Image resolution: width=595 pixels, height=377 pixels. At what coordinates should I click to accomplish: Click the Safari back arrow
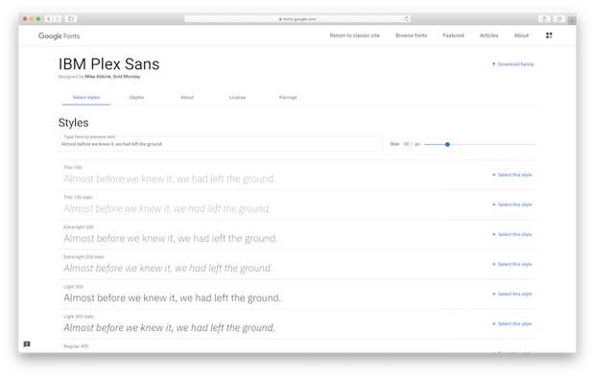[49, 18]
